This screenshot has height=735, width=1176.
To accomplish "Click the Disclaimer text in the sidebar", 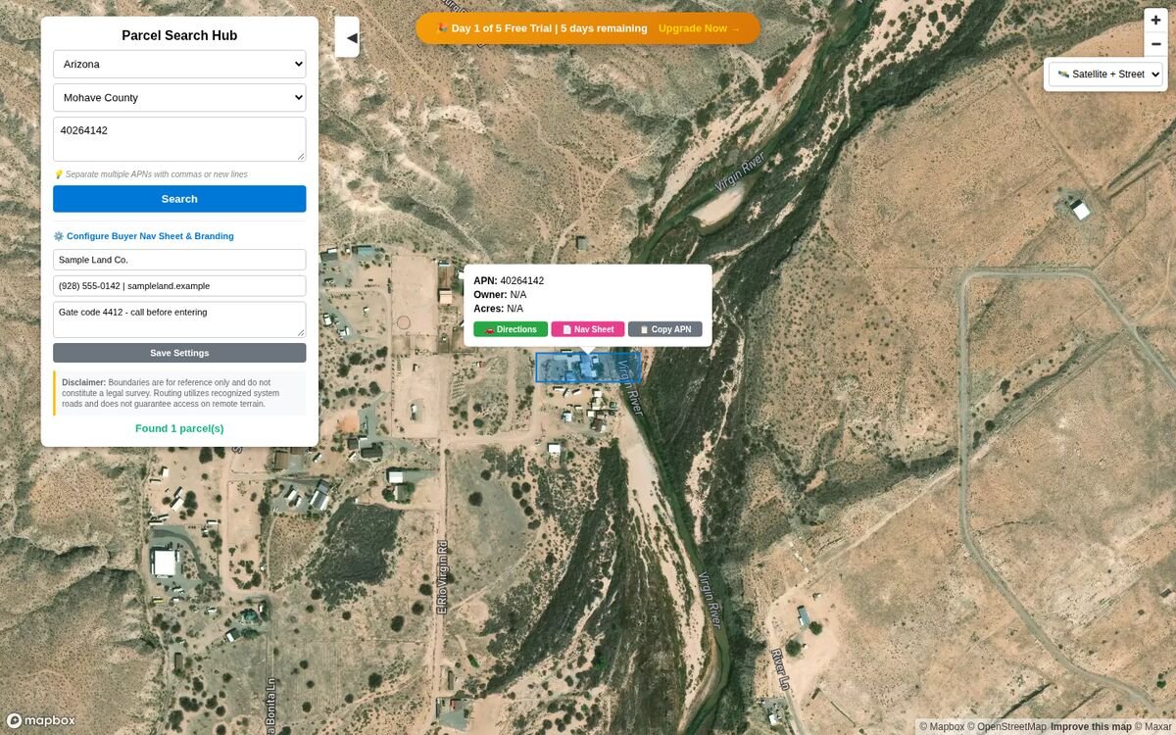I will pos(179,393).
